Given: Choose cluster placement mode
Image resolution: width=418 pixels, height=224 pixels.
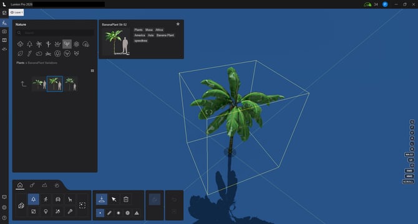Looking at the screenshot, I should tap(119, 213).
